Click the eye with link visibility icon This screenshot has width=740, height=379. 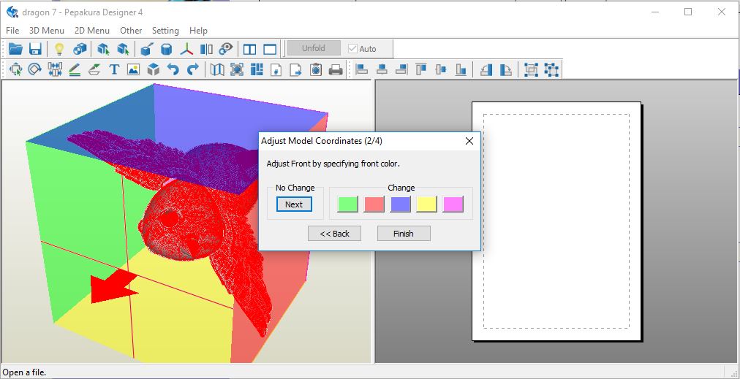[226, 48]
